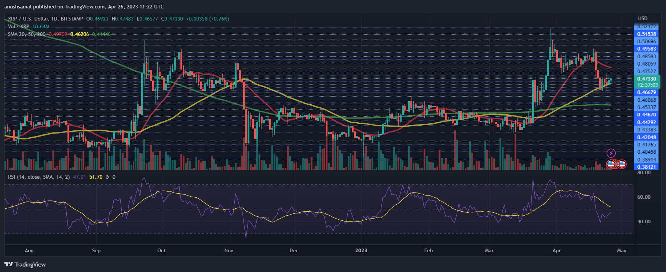Click the USD currency label on price axis
666x272 pixels.
coord(643,18)
